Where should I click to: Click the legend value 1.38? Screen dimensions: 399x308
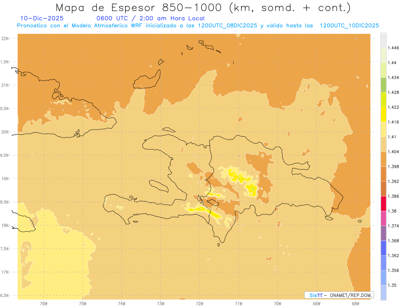pyautogui.click(x=392, y=211)
